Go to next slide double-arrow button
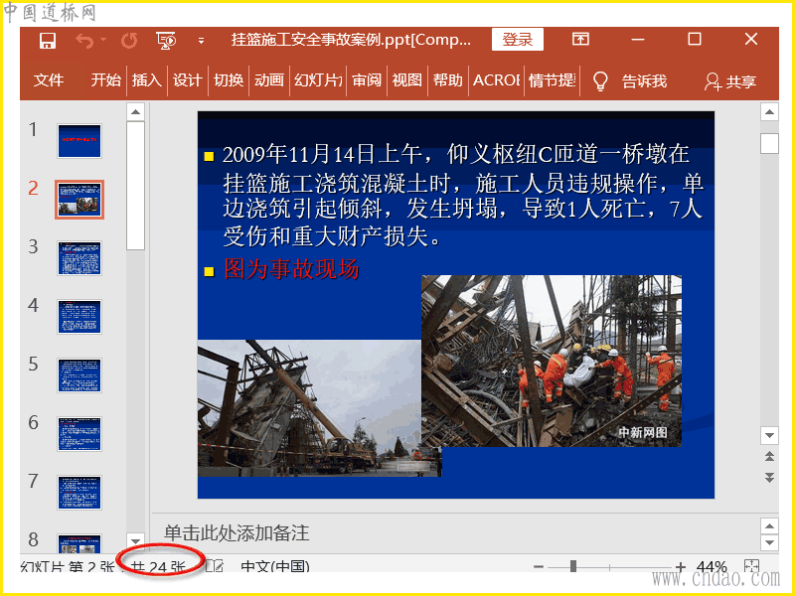Screen dimensions: 795x596 [x=769, y=478]
